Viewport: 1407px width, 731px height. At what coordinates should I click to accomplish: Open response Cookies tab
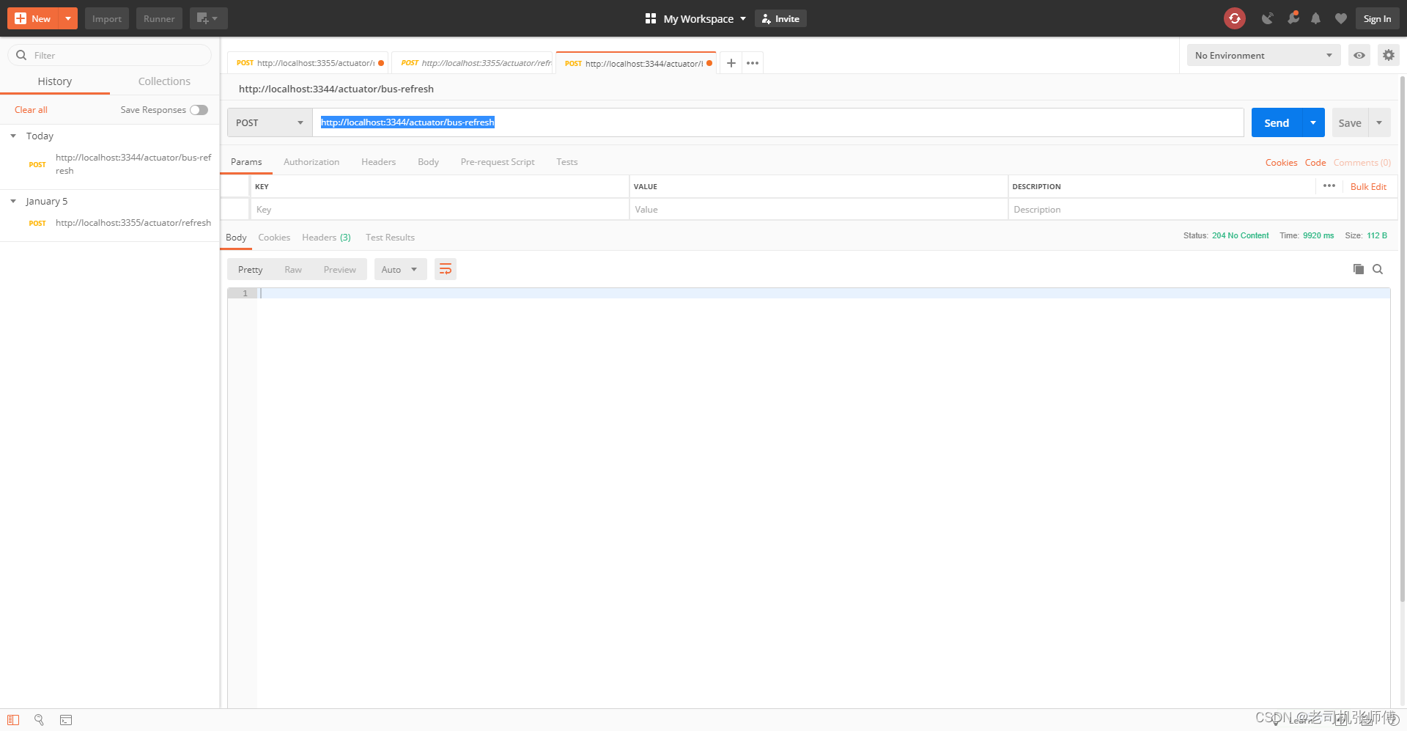point(274,238)
